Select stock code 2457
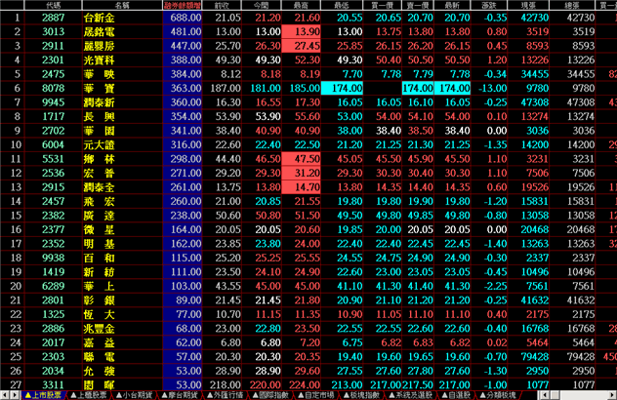This screenshot has height=400, width=617. pyautogui.click(x=53, y=201)
